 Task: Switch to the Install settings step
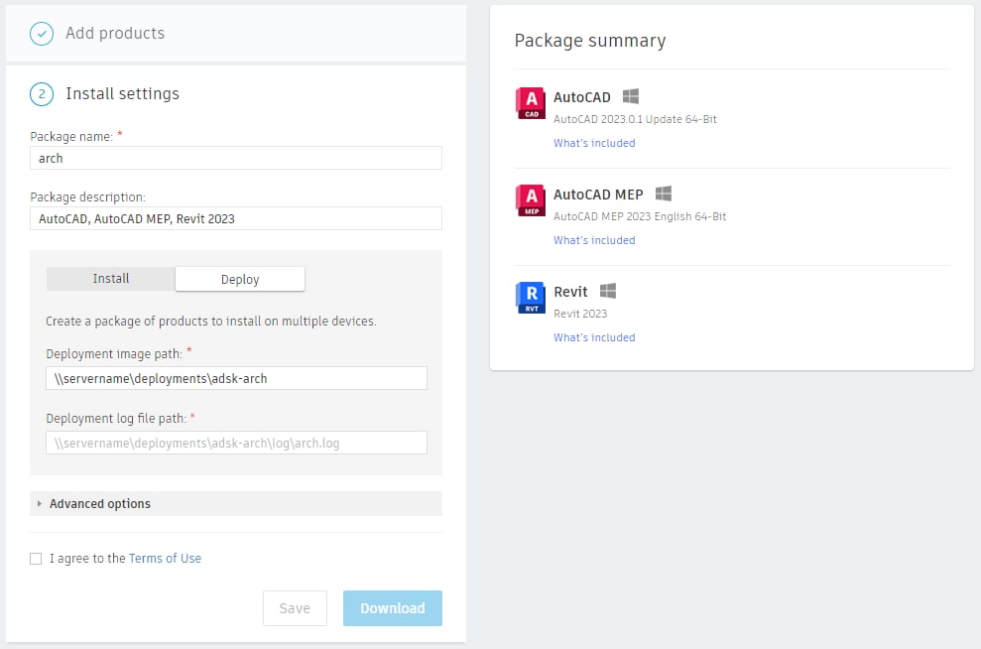click(122, 93)
